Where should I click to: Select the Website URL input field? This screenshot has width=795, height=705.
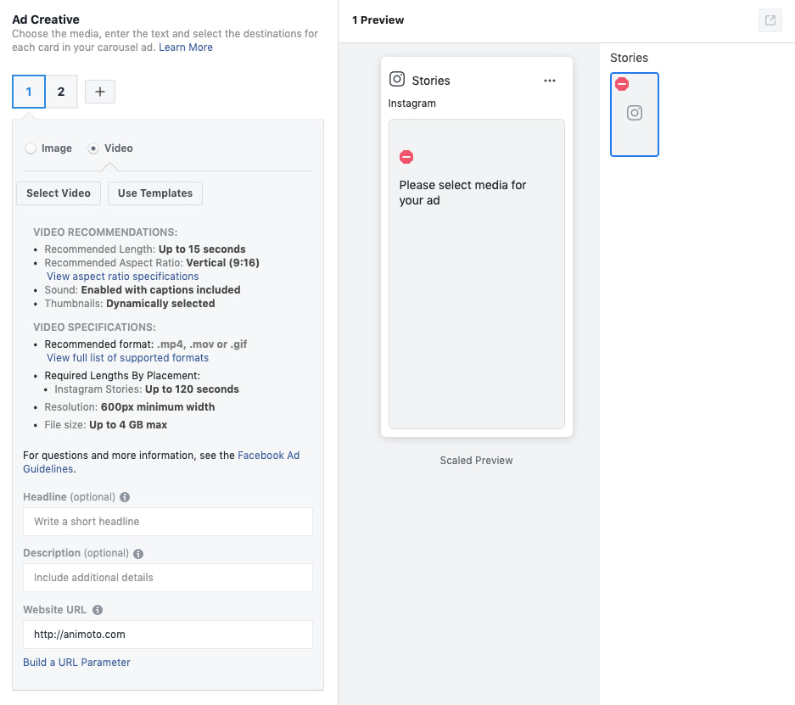(x=167, y=634)
